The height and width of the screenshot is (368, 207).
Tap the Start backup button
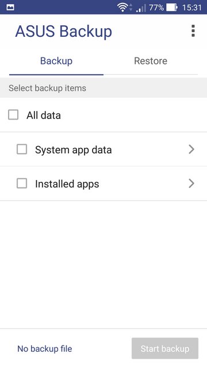click(x=165, y=348)
